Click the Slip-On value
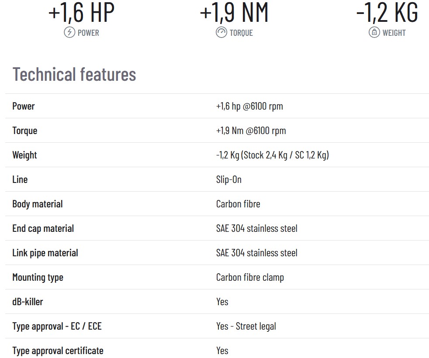The height and width of the screenshot is (358, 429). [x=228, y=179]
